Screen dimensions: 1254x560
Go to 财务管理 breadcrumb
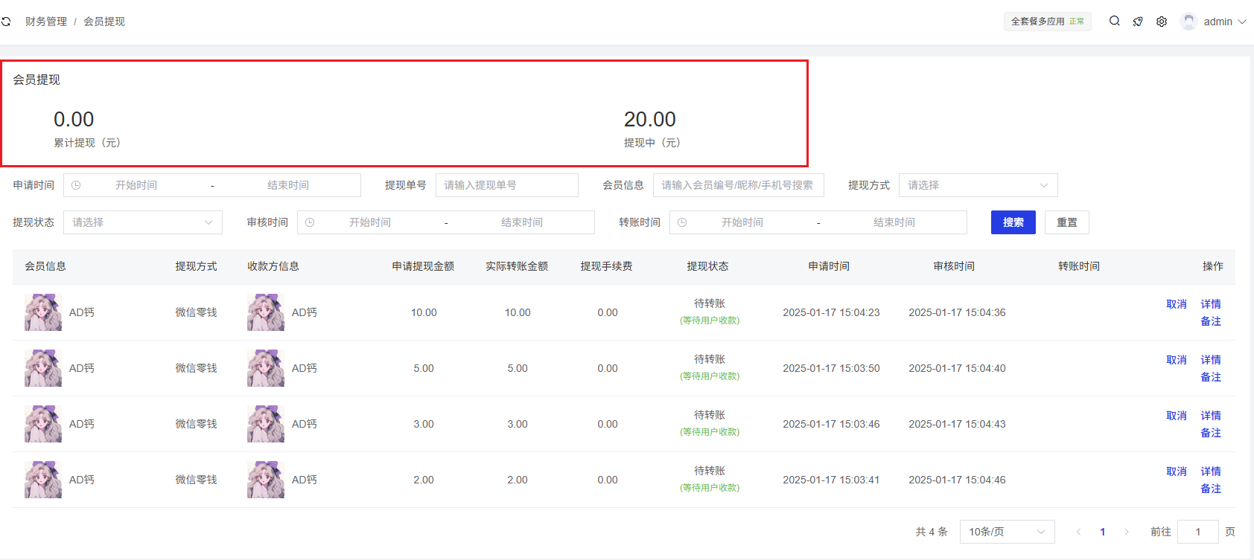[46, 22]
